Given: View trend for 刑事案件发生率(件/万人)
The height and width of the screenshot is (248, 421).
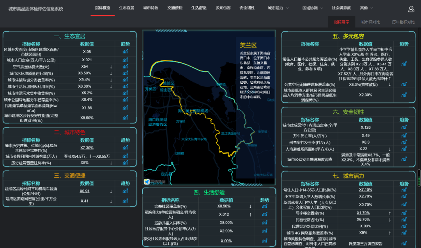Looking at the screenshot, I should pyautogui.click(x=404, y=142).
